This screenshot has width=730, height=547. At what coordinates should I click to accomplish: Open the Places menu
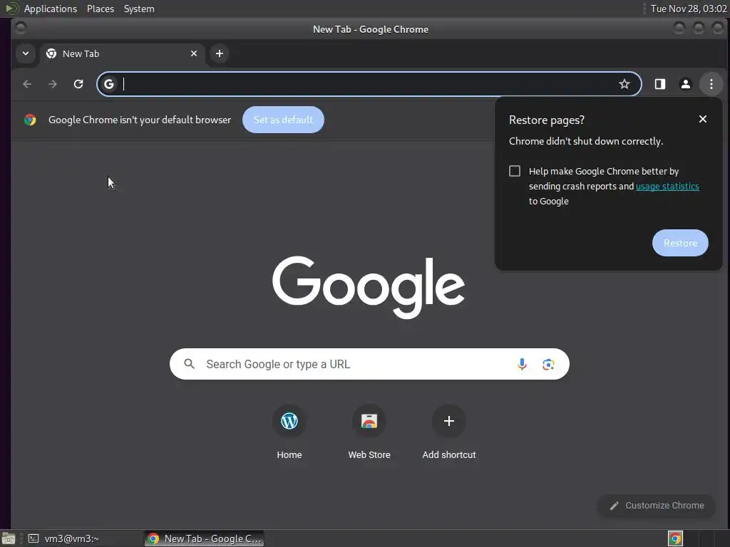click(100, 9)
